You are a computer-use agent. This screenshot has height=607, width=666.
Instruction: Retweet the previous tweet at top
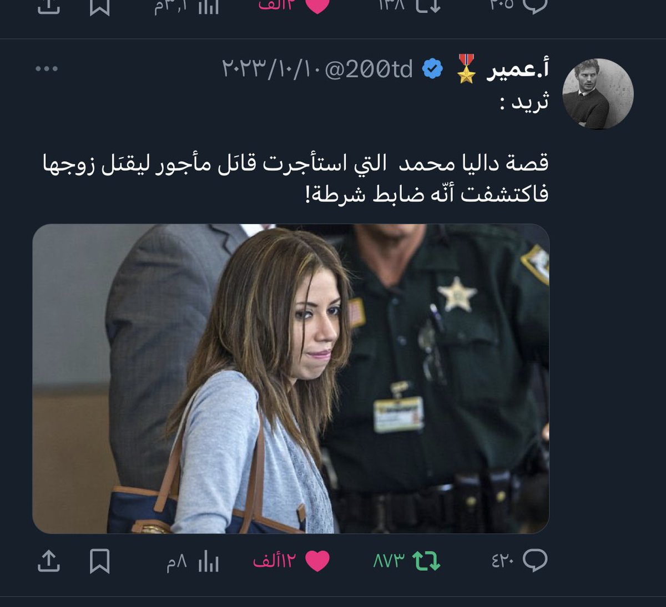410,6
